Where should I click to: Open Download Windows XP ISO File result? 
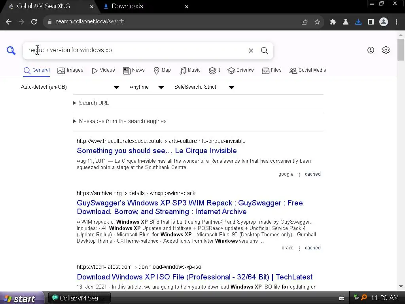195,277
